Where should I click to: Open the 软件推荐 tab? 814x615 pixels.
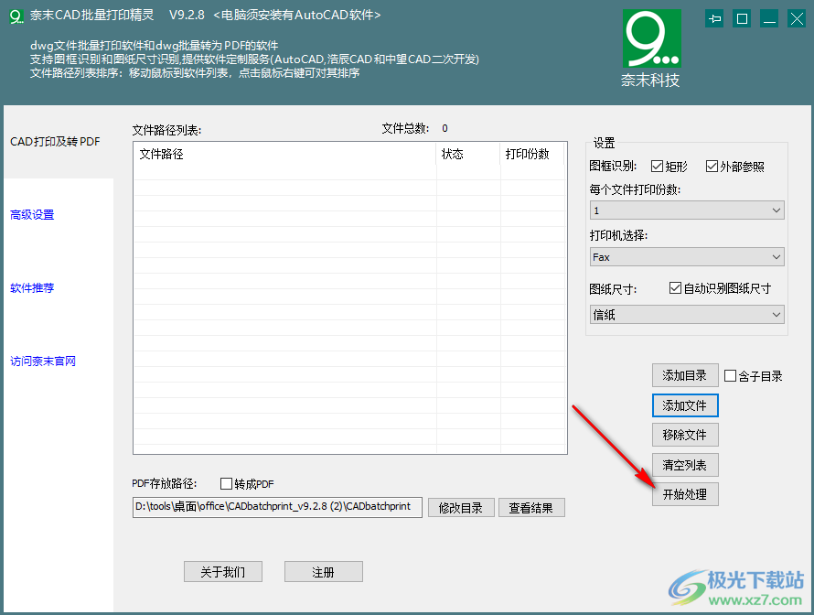pos(32,287)
